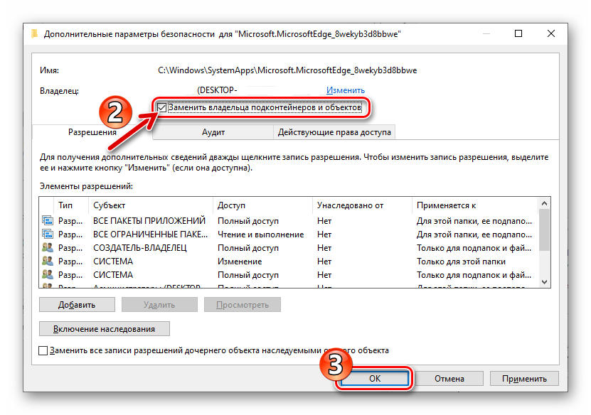Select the Разрешения tab
Image resolution: width=591 pixels, height=415 pixels.
92,132
